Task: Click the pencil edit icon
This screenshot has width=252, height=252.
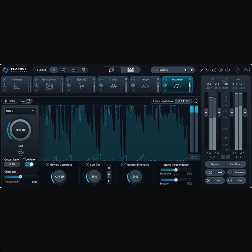Action: tap(202, 70)
